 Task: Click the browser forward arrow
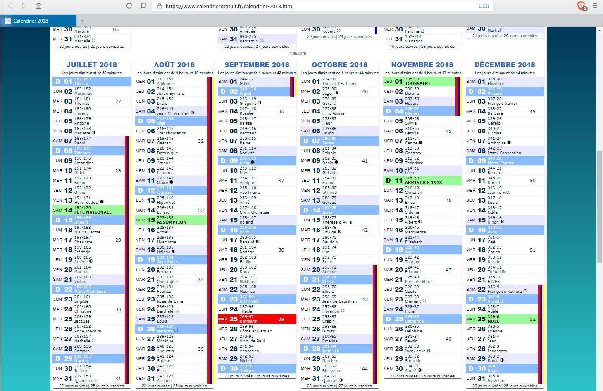pos(24,6)
